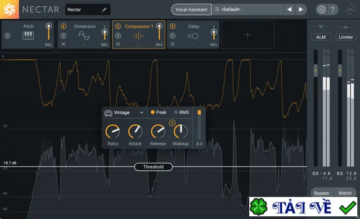Go to next preset arrow
The height and width of the screenshot is (219, 360).
coord(301,9)
